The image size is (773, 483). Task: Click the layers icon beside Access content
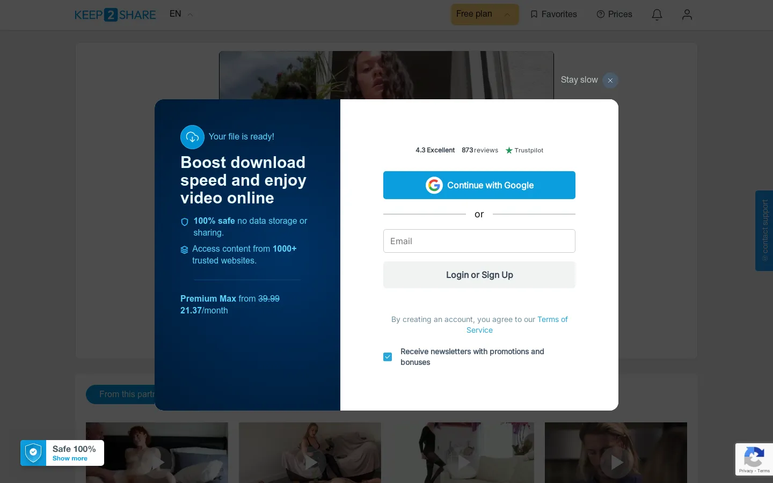click(185, 250)
